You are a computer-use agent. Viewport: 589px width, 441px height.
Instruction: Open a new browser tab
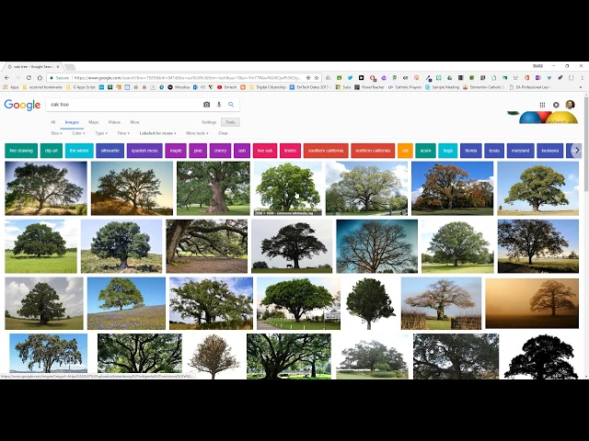(70, 67)
